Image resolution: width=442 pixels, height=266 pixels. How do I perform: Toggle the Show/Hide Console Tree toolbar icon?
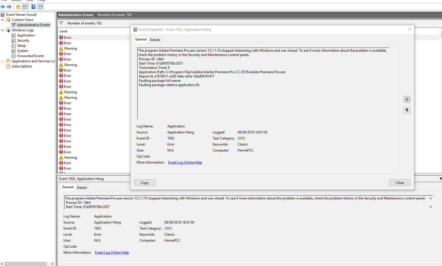25,7
